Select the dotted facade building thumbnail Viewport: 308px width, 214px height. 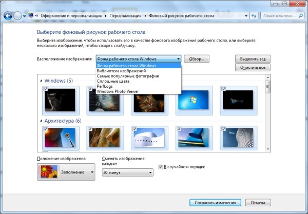pos(238,138)
